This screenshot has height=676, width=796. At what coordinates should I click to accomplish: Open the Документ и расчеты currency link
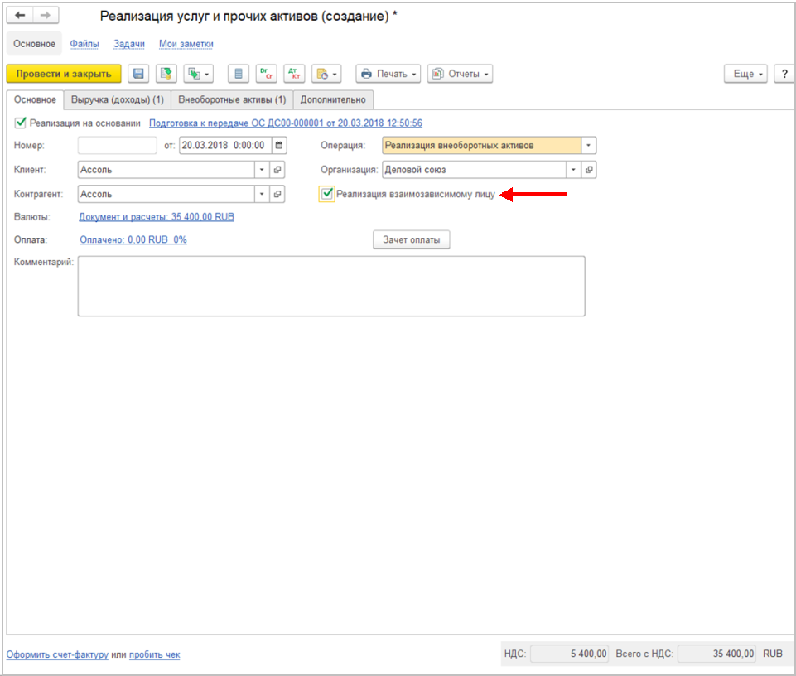(x=157, y=217)
